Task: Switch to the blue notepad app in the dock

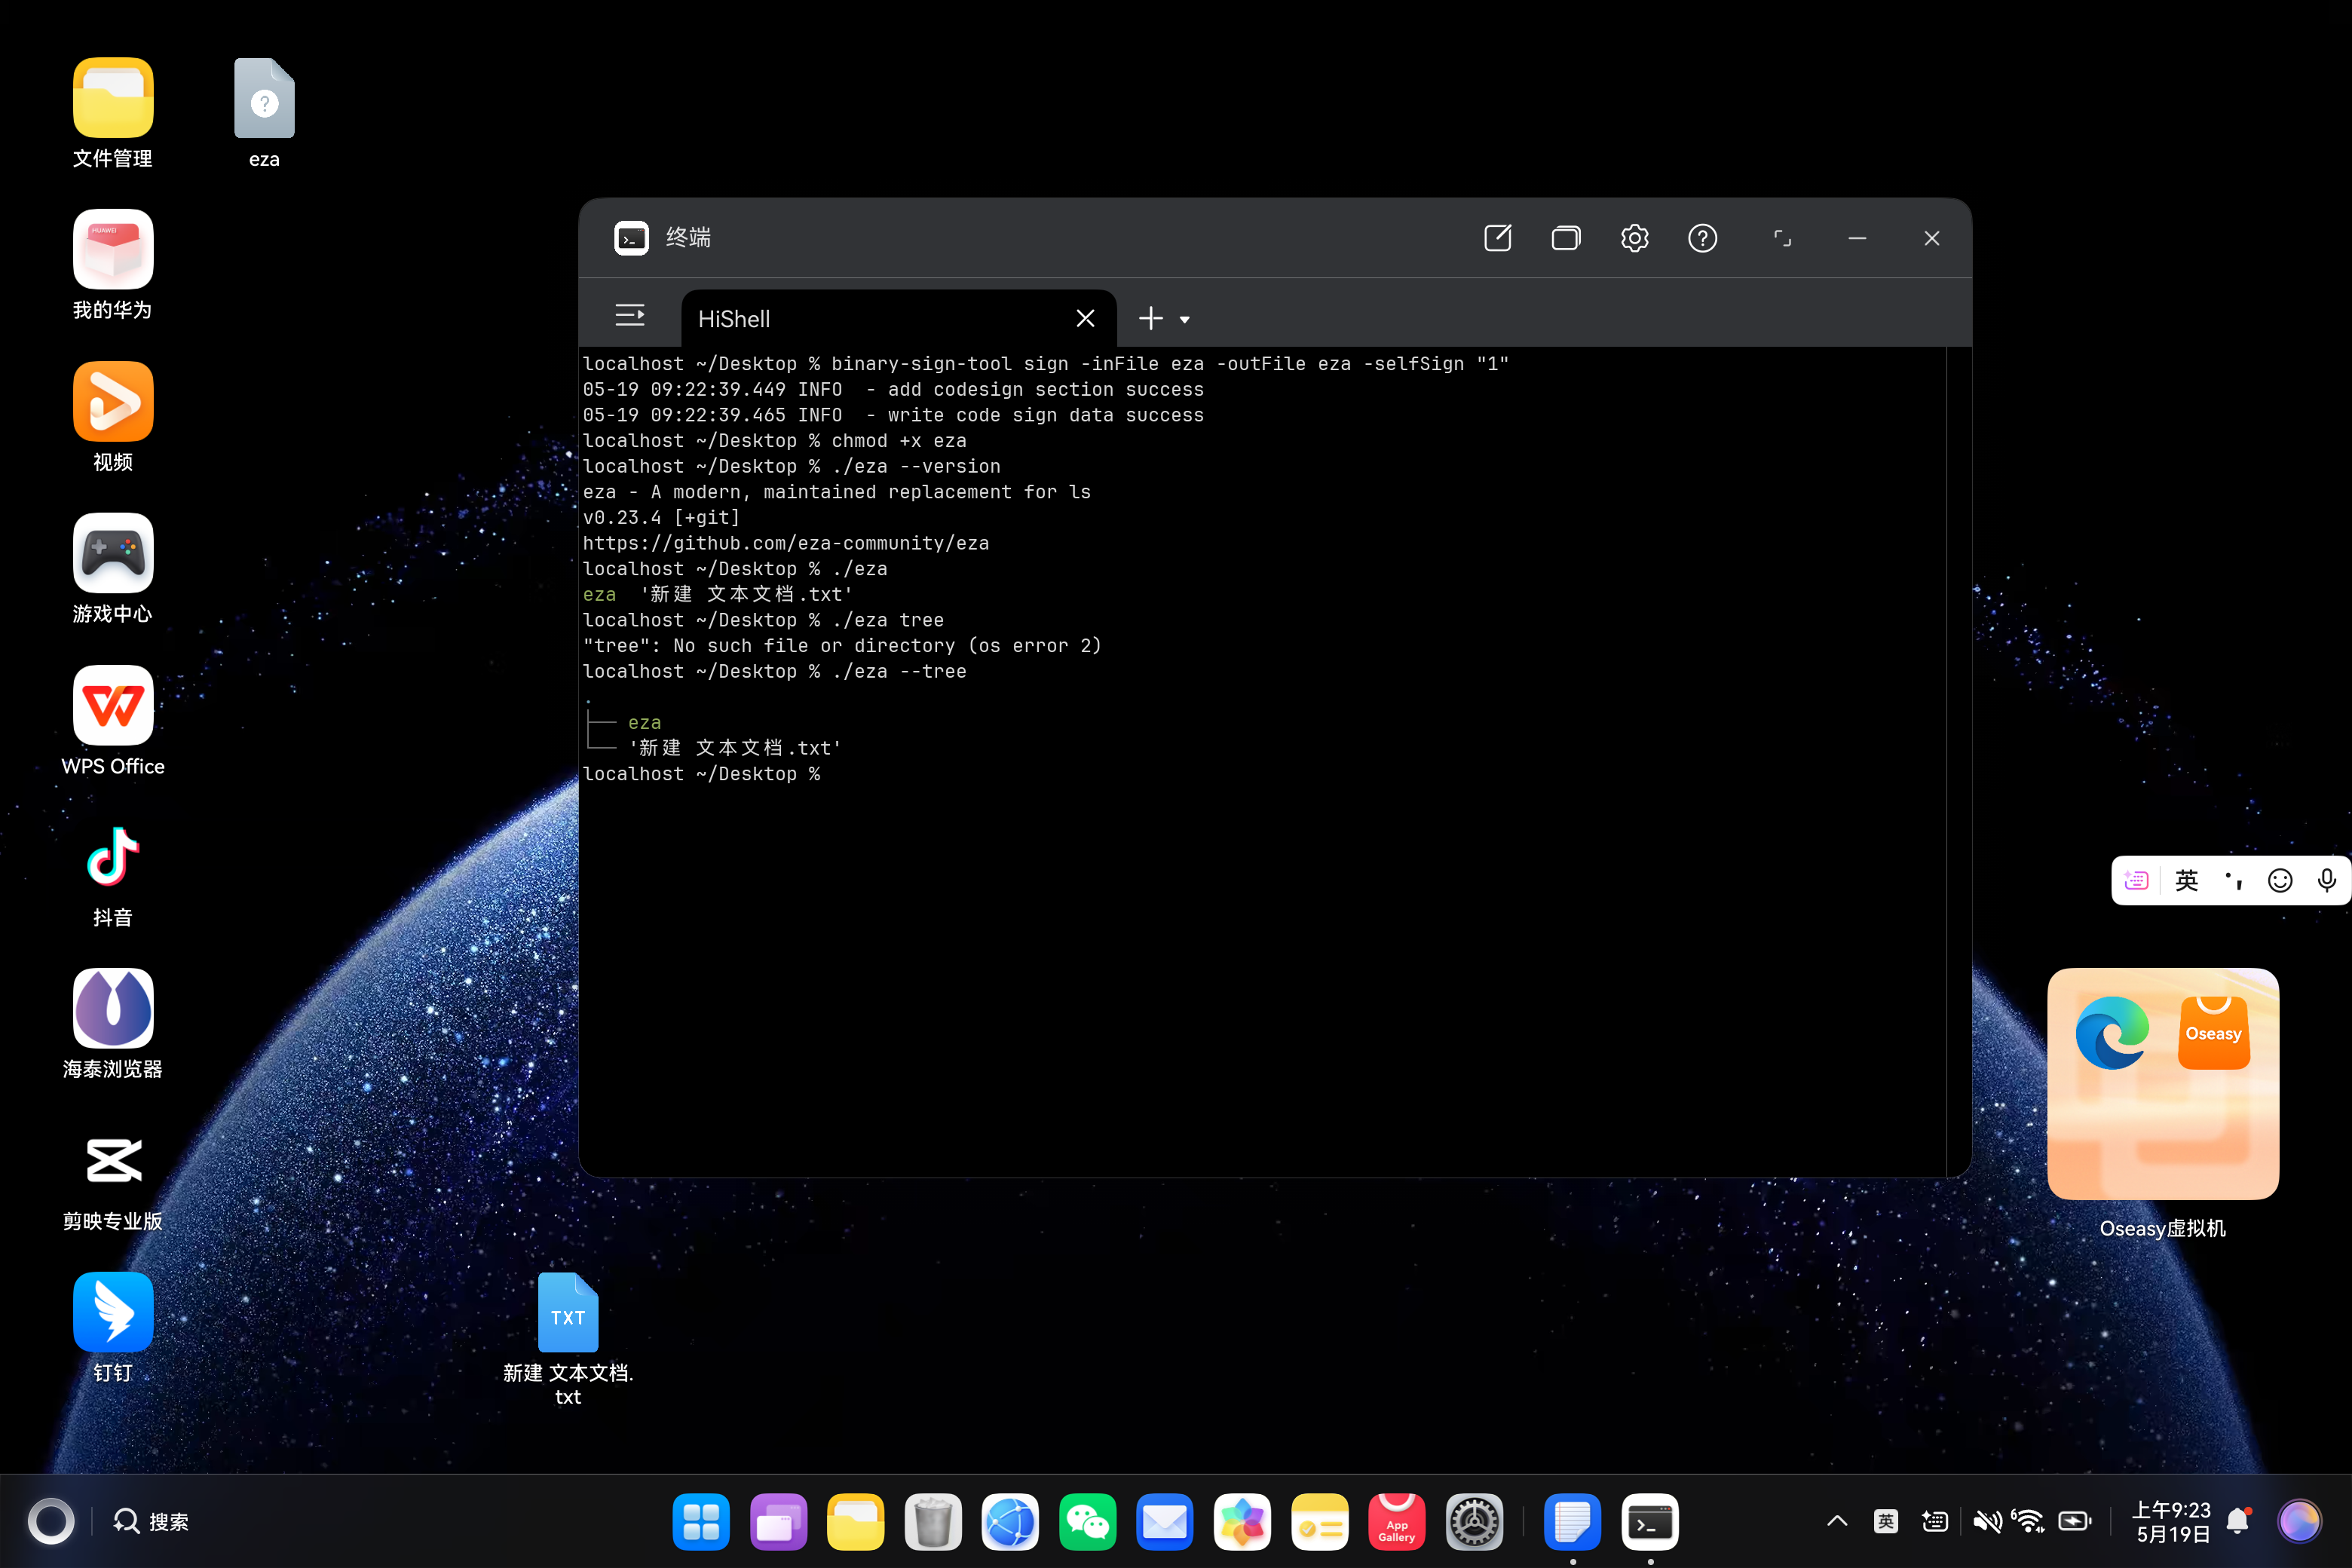Action: click(1572, 1521)
